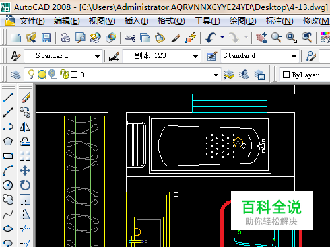Open the Layer Properties Manager icon
Screen dimensions: 330x247
tap(16, 75)
